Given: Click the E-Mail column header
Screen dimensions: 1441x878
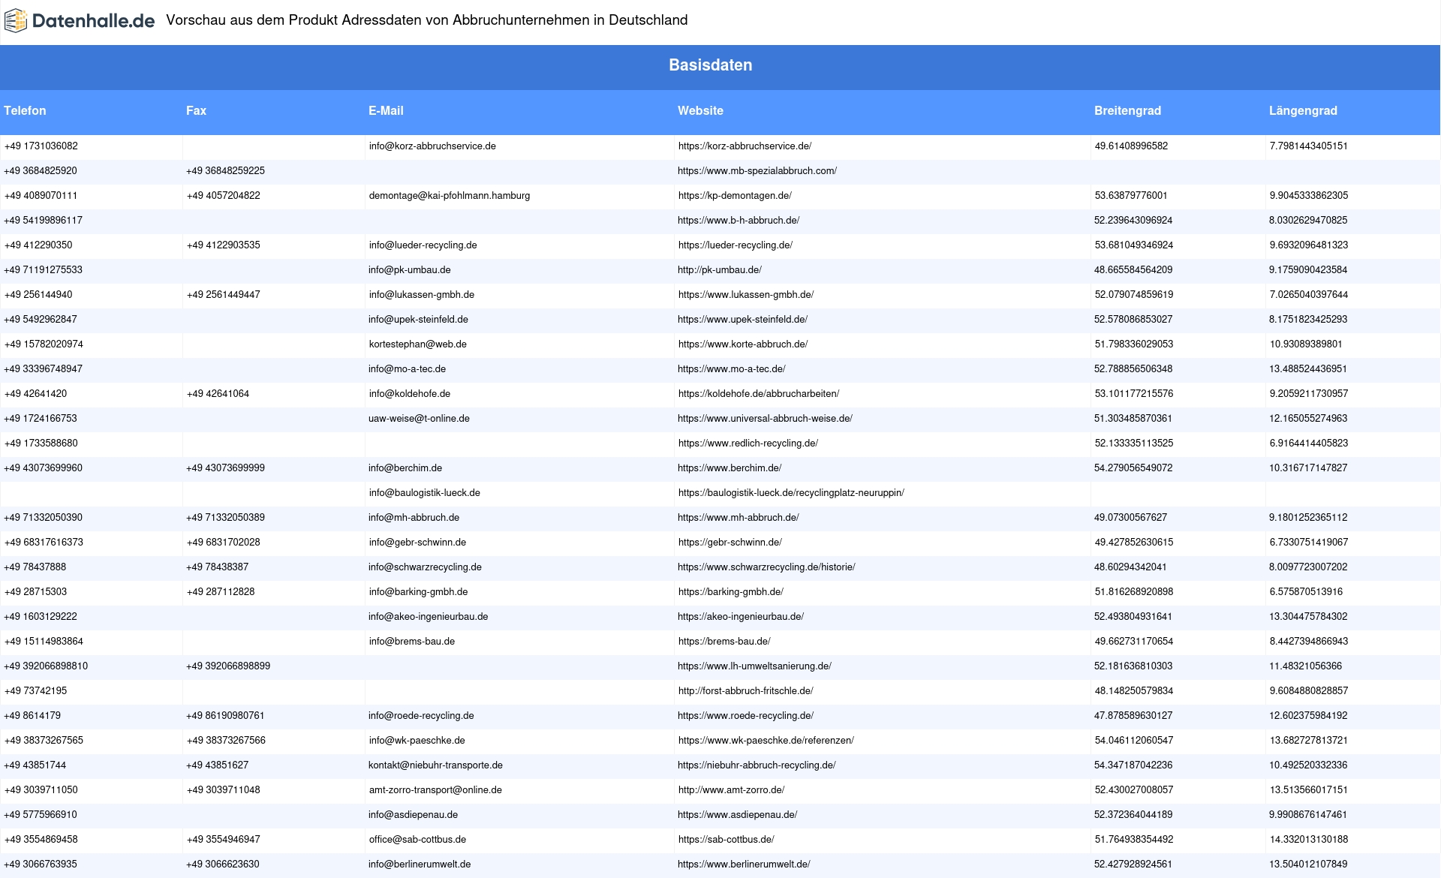Looking at the screenshot, I should [386, 110].
